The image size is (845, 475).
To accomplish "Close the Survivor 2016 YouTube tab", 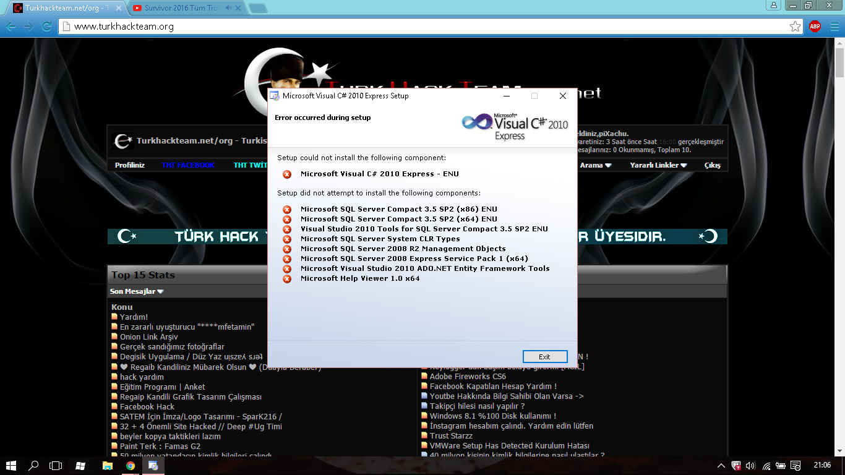I will [x=238, y=8].
